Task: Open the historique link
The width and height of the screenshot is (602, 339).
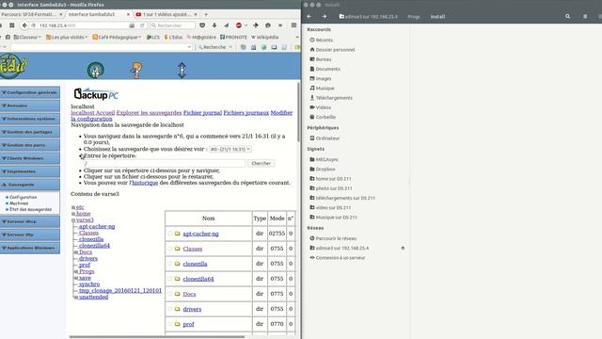Action: click(144, 183)
